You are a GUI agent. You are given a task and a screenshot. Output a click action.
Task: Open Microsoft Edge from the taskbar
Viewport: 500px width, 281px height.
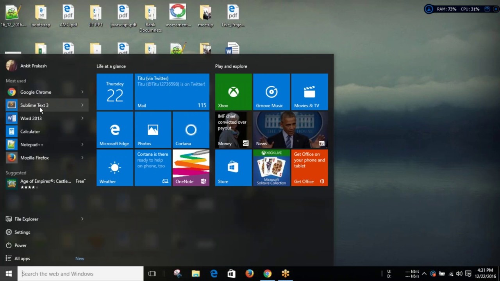coord(214,274)
